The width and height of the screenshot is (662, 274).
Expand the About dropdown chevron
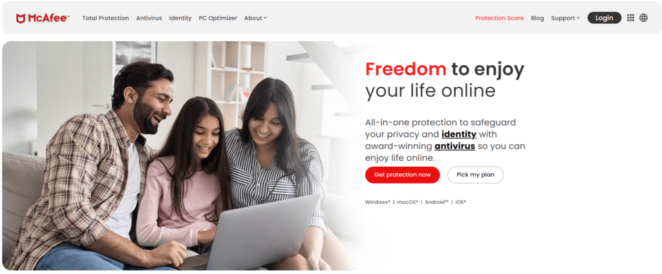pyautogui.click(x=265, y=18)
